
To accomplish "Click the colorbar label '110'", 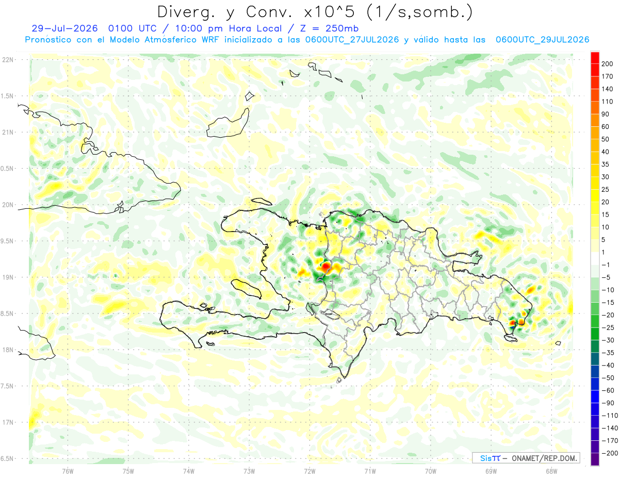I will pos(607,101).
